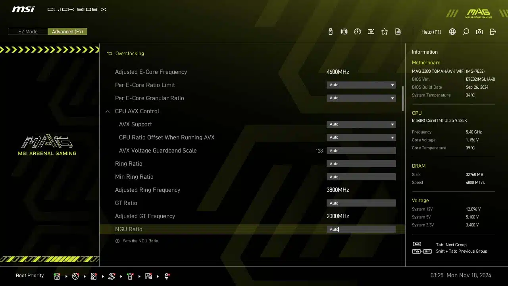Click the 2000MHz GT frequency value
Viewport: 508px width, 286px height.
(338, 216)
